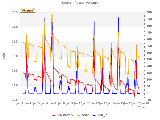The image size is (160, 120).
Task: Click the Jan 9 x-axis tick label
Action: 69,103
